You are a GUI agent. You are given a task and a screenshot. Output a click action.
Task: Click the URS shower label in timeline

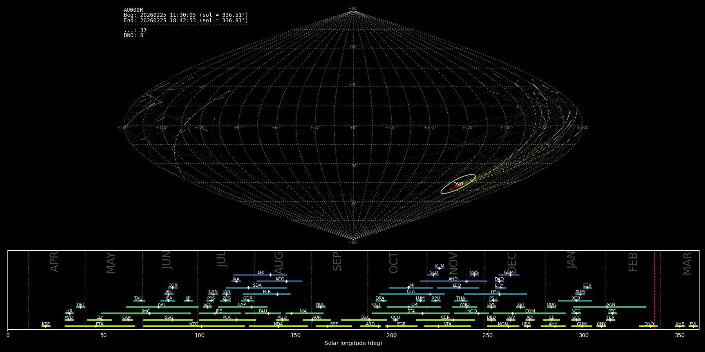(x=526, y=324)
